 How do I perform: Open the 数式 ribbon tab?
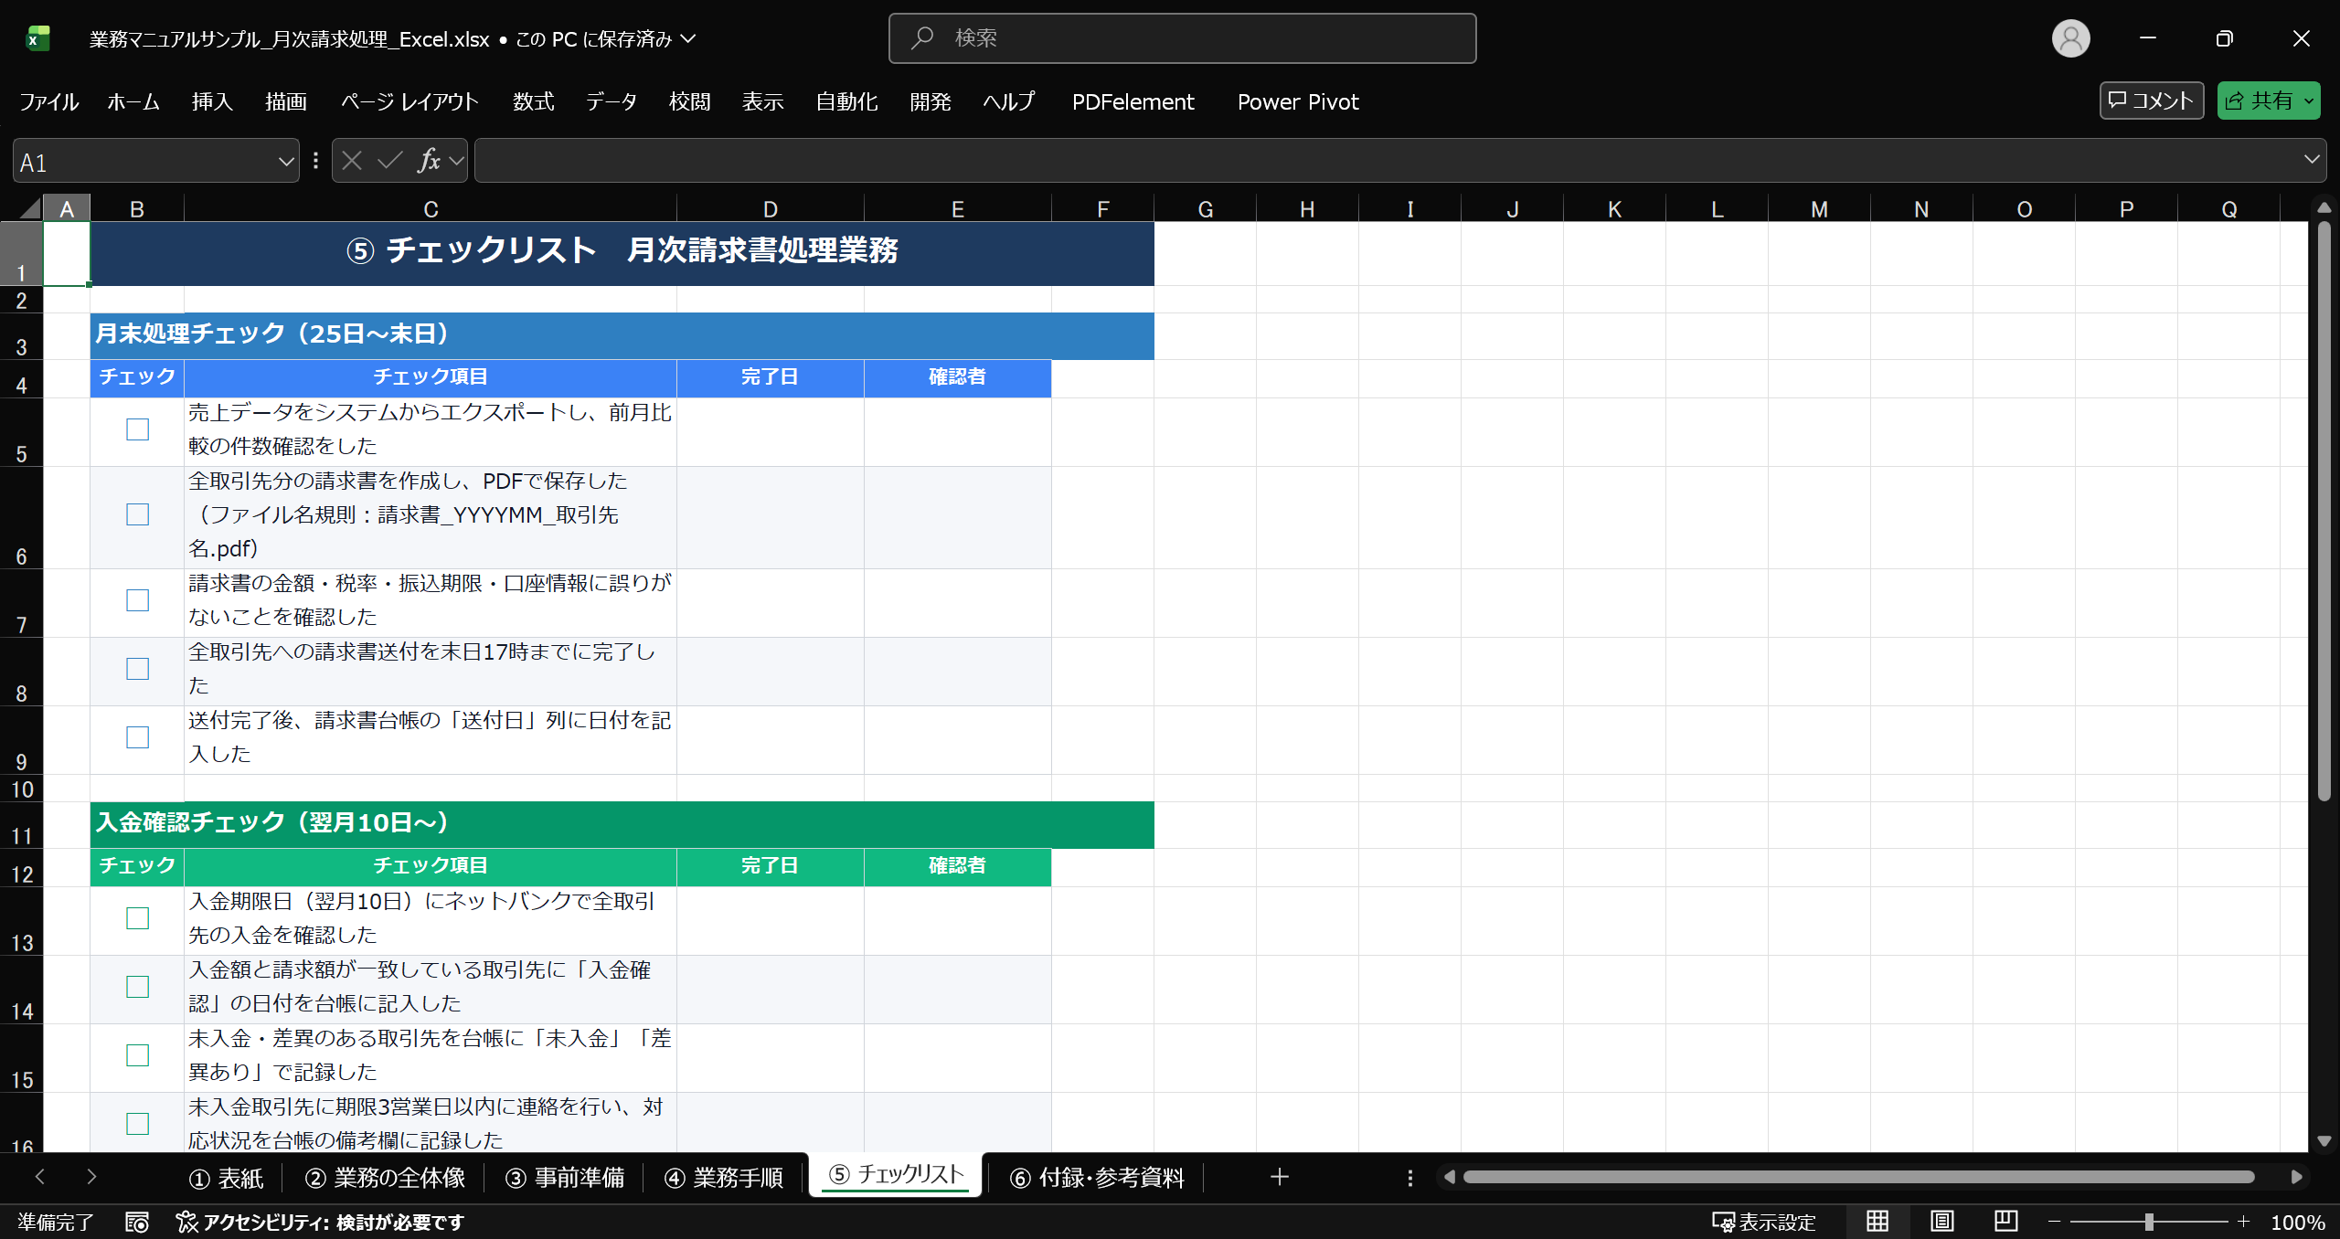pyautogui.click(x=533, y=101)
